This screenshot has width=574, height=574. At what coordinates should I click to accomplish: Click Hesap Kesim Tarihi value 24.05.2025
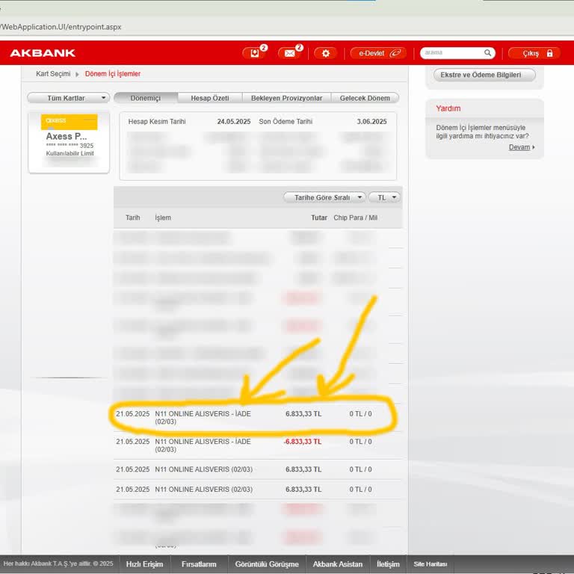click(x=233, y=122)
